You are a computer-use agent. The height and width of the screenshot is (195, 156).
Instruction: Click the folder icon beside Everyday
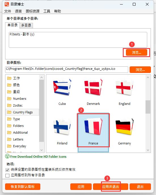[9, 146]
